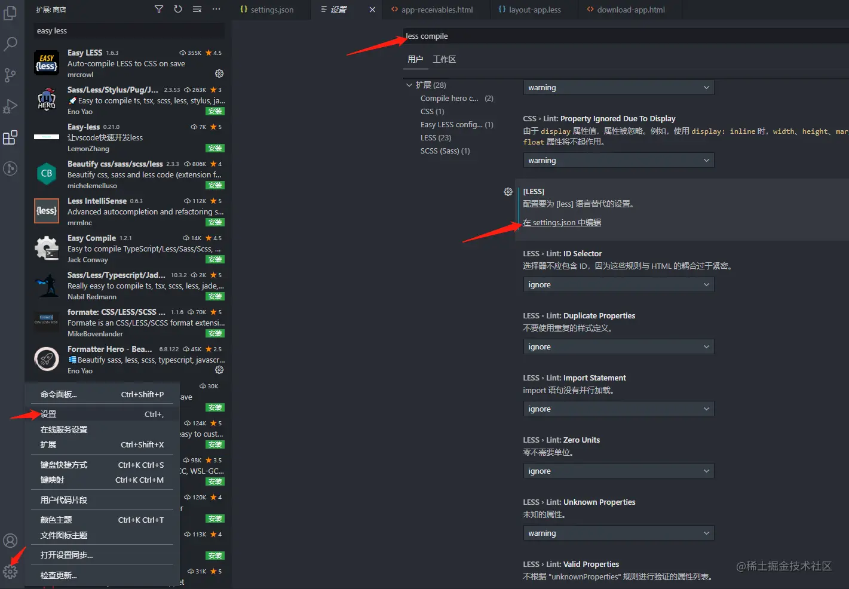This screenshot has width=849, height=589.
Task: Choose 扩展 from the manage menu
Action: click(x=102, y=444)
